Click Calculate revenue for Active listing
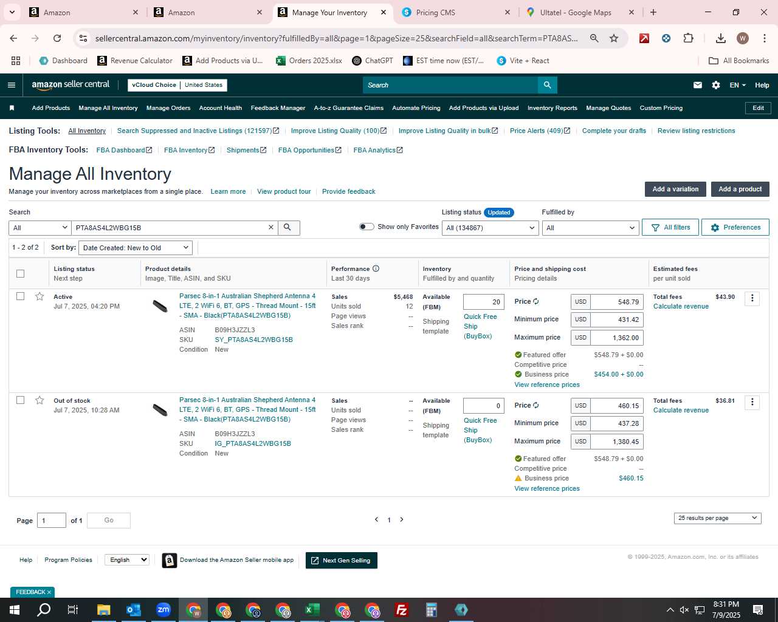The width and height of the screenshot is (778, 622). [x=681, y=306]
